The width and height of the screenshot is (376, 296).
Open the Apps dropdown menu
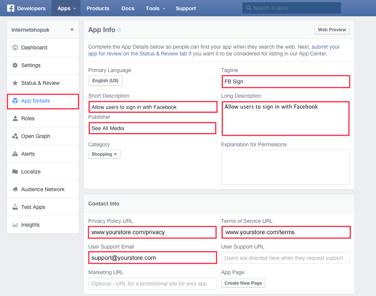[66, 8]
